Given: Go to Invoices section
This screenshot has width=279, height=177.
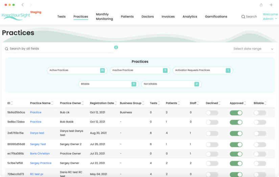Looking at the screenshot, I should point(168,17).
